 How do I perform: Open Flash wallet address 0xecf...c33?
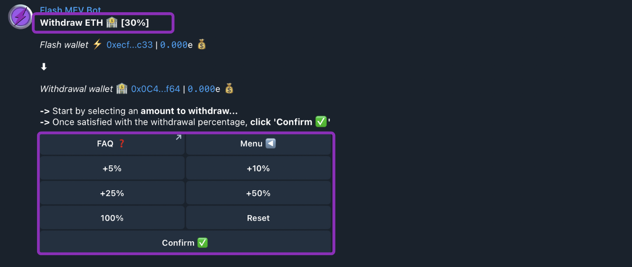coord(129,44)
